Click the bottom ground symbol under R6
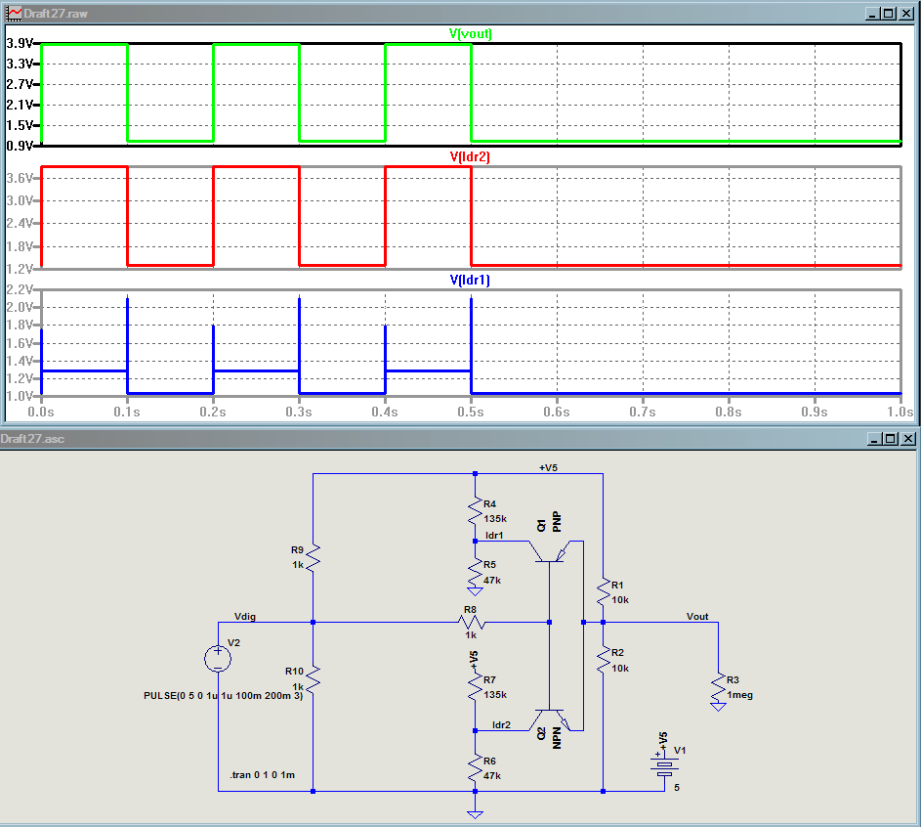Viewport: 921px width, 827px height. (475, 814)
